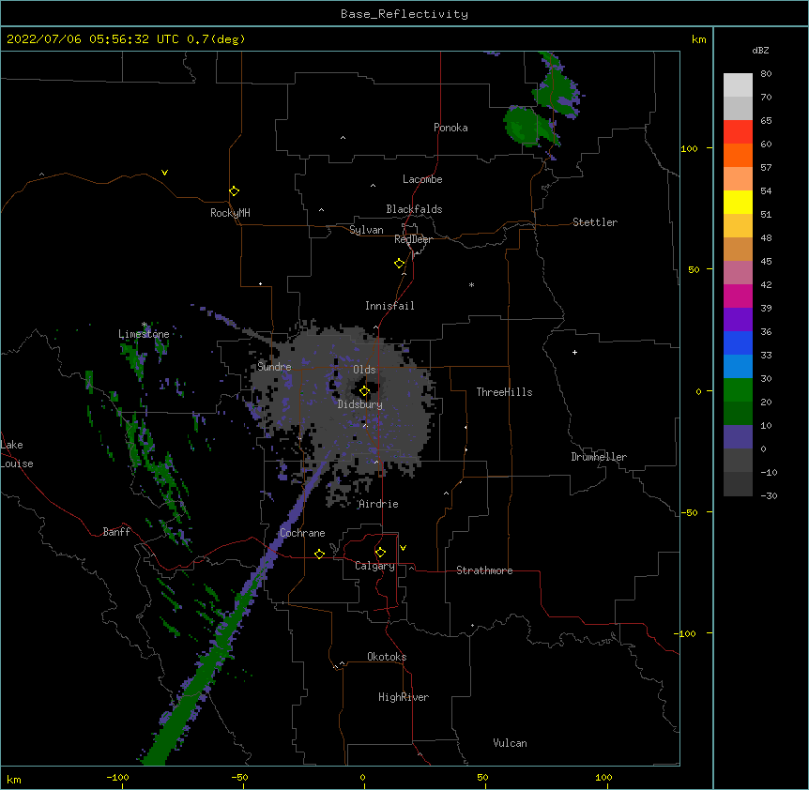
Task: Click the Strathmore town label
Action: (484, 570)
